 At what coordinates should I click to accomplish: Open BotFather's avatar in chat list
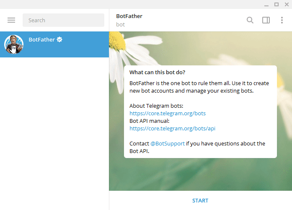point(14,44)
